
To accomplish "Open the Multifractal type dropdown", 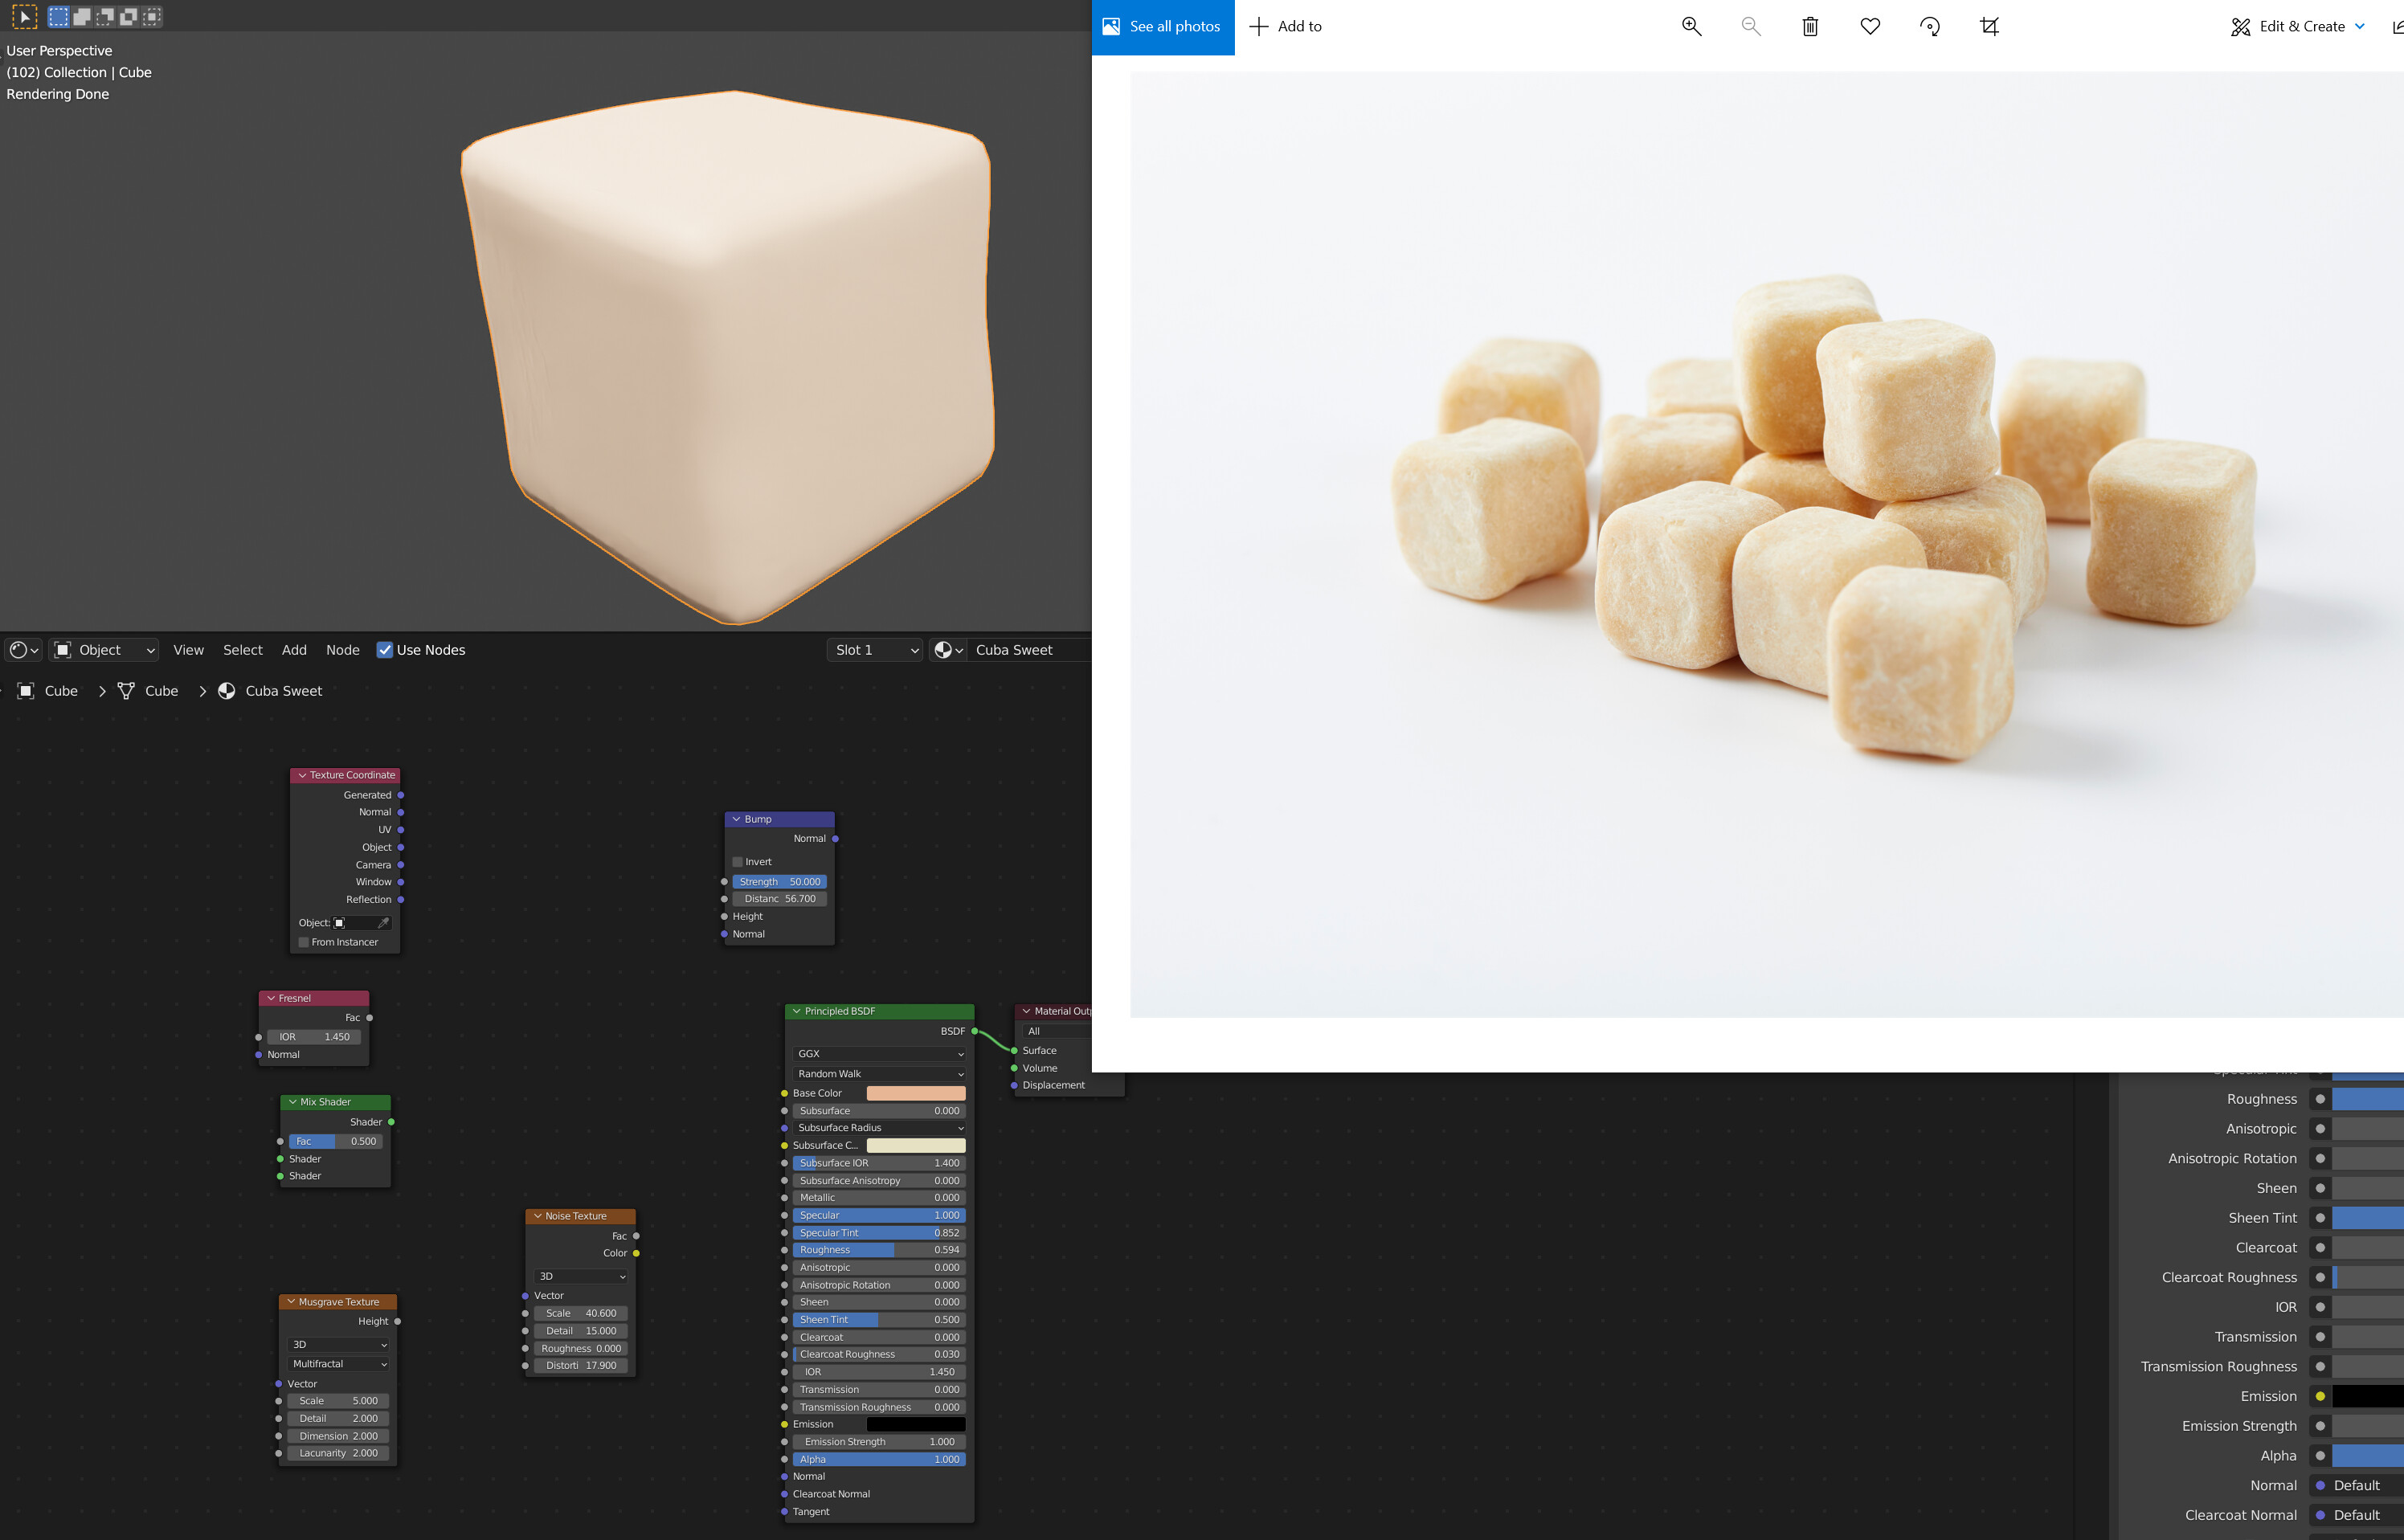I will 338,1364.
